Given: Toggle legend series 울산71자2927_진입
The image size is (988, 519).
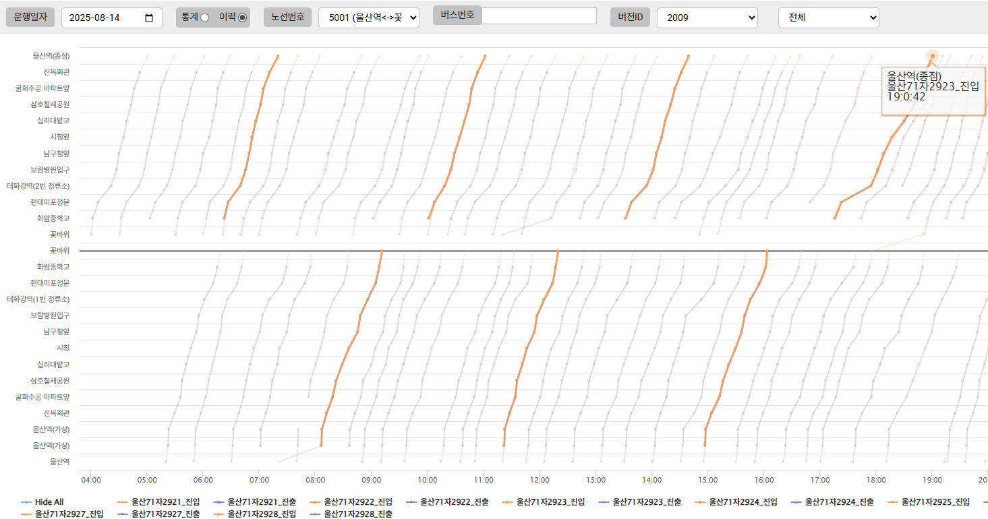Looking at the screenshot, I should 62,514.
